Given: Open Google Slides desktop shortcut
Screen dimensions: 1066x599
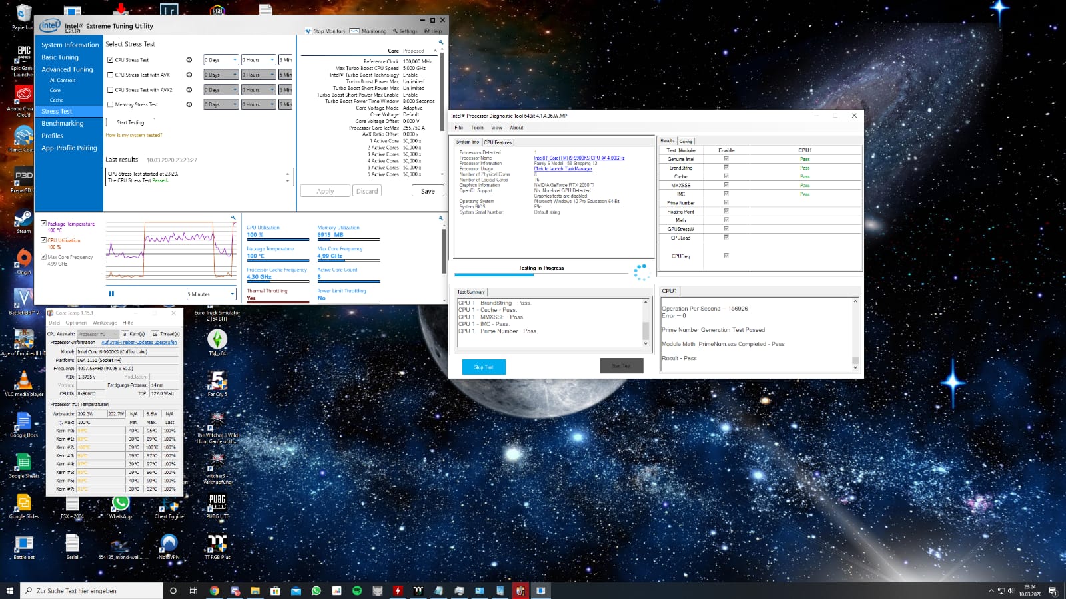Looking at the screenshot, I should (x=23, y=506).
